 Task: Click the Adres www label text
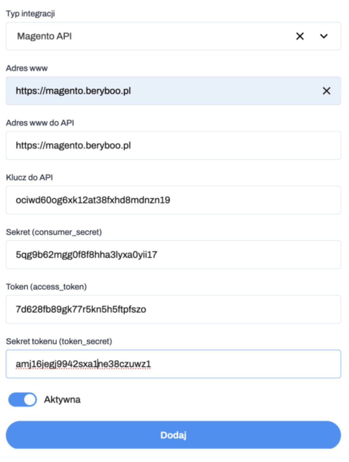(27, 68)
